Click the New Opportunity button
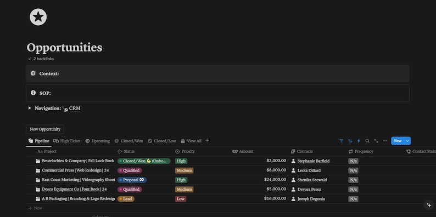436x217 pixels. (45, 129)
